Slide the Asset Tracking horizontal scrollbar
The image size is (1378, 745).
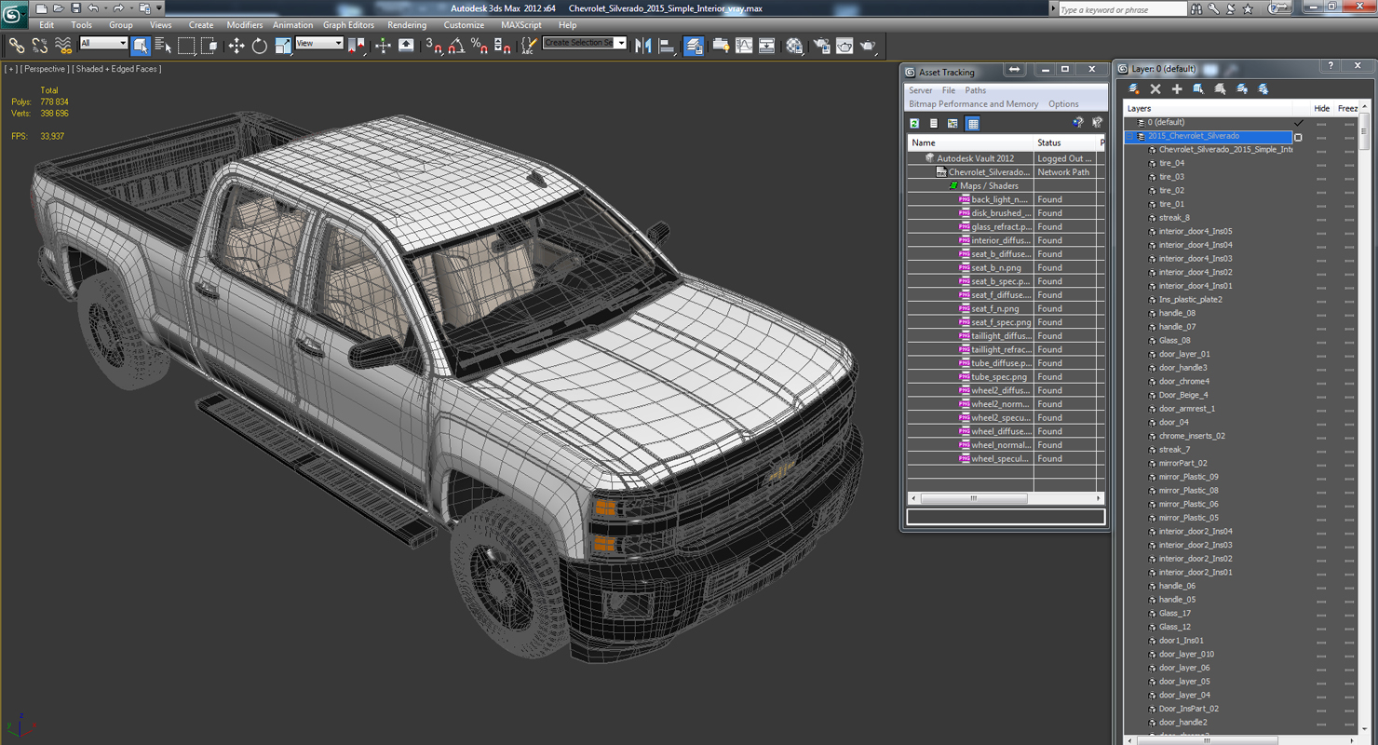tap(973, 498)
